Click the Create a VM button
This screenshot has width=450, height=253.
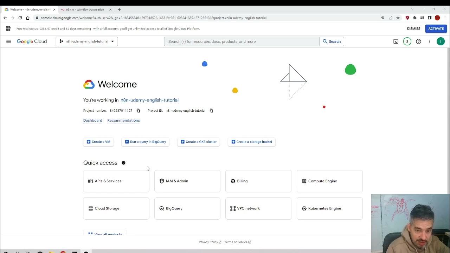(x=98, y=142)
